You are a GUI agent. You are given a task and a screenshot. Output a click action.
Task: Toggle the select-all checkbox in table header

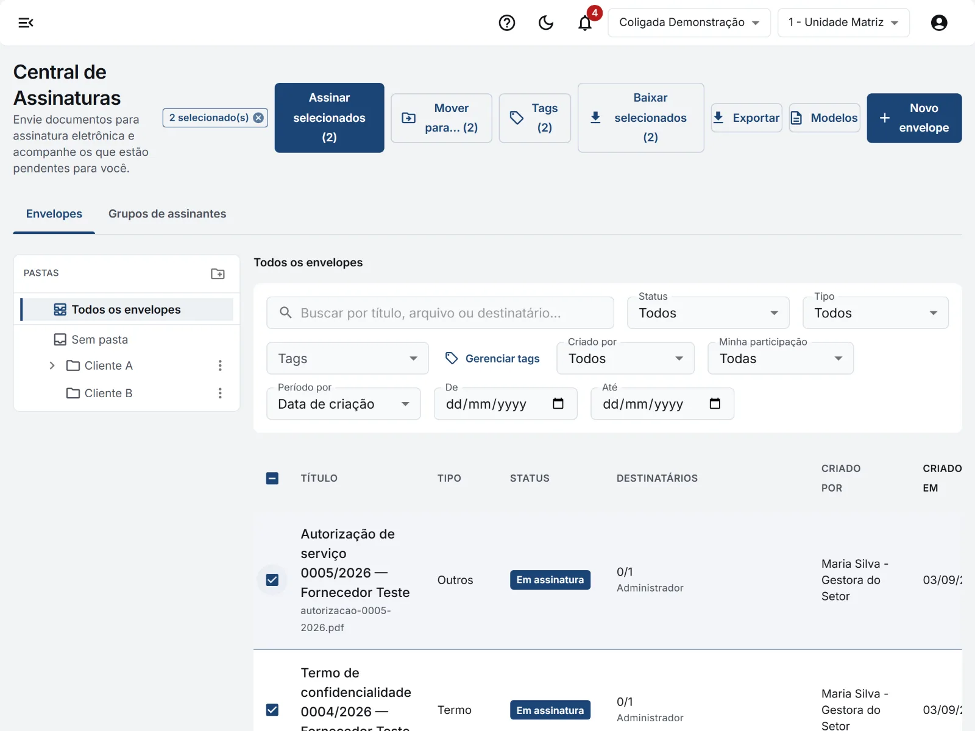tap(272, 478)
